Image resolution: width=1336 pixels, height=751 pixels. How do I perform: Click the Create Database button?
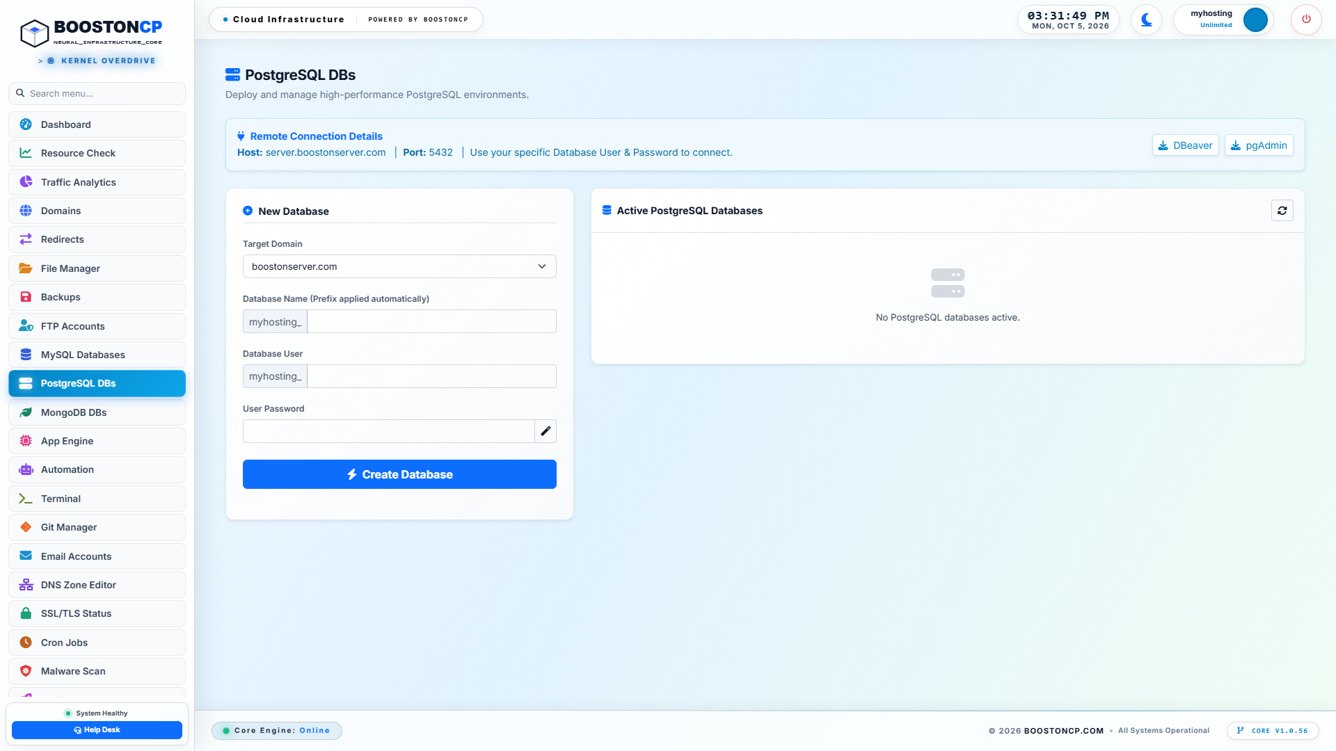click(x=399, y=474)
